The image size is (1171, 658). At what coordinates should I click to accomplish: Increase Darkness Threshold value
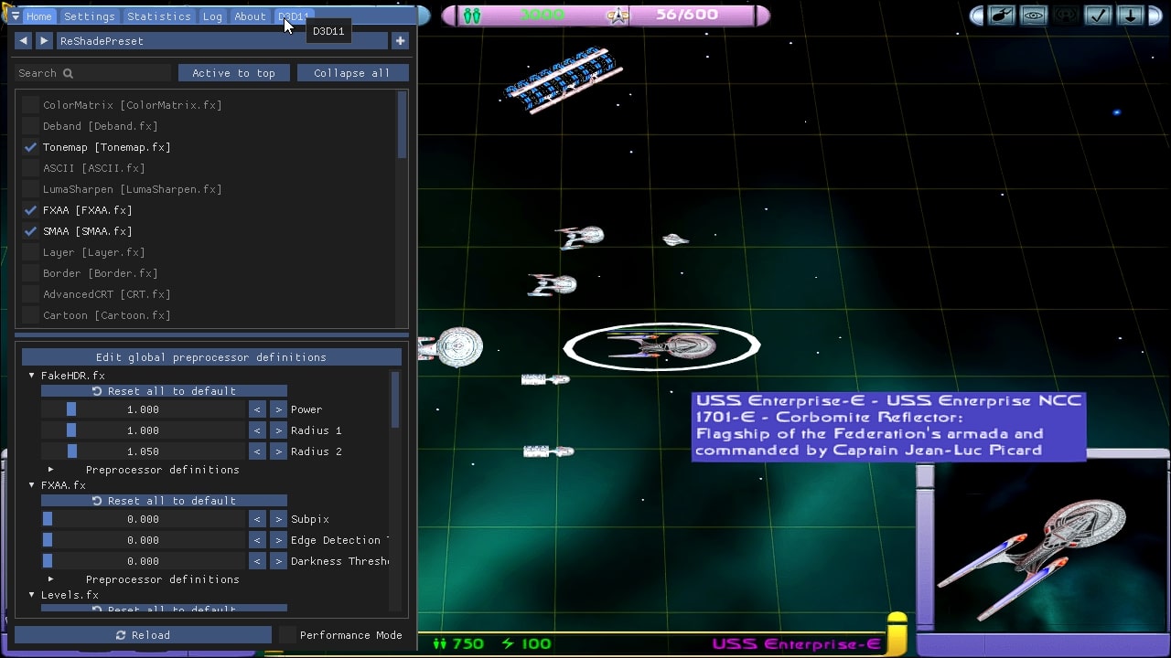278,561
